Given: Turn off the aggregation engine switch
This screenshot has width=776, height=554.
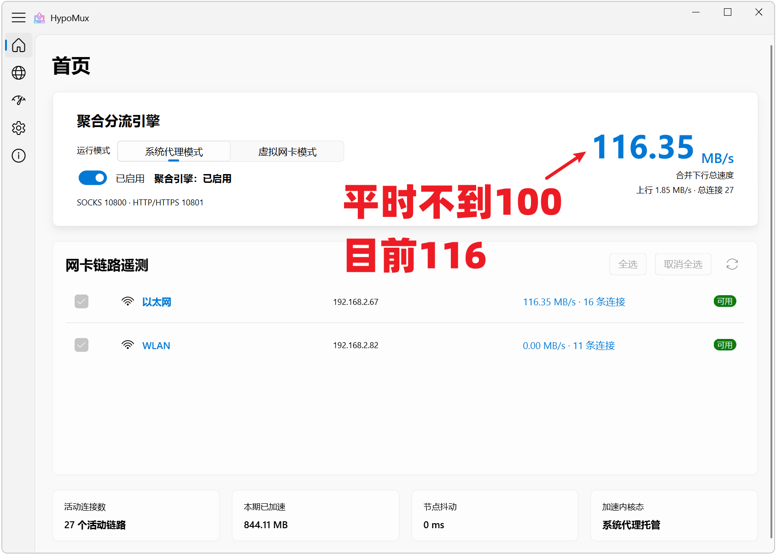Looking at the screenshot, I should point(93,178).
